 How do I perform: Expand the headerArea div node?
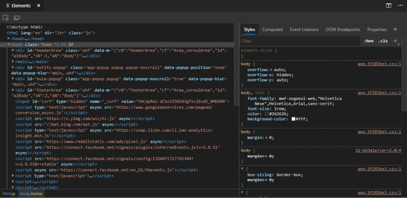(13, 50)
